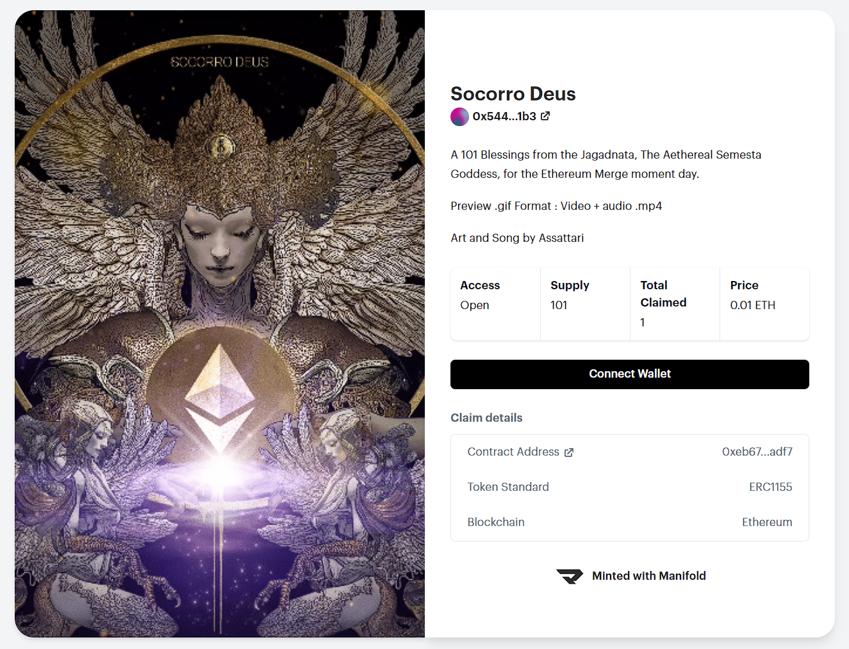Click the Total Claimed info cell
This screenshot has height=649, width=849.
point(675,304)
